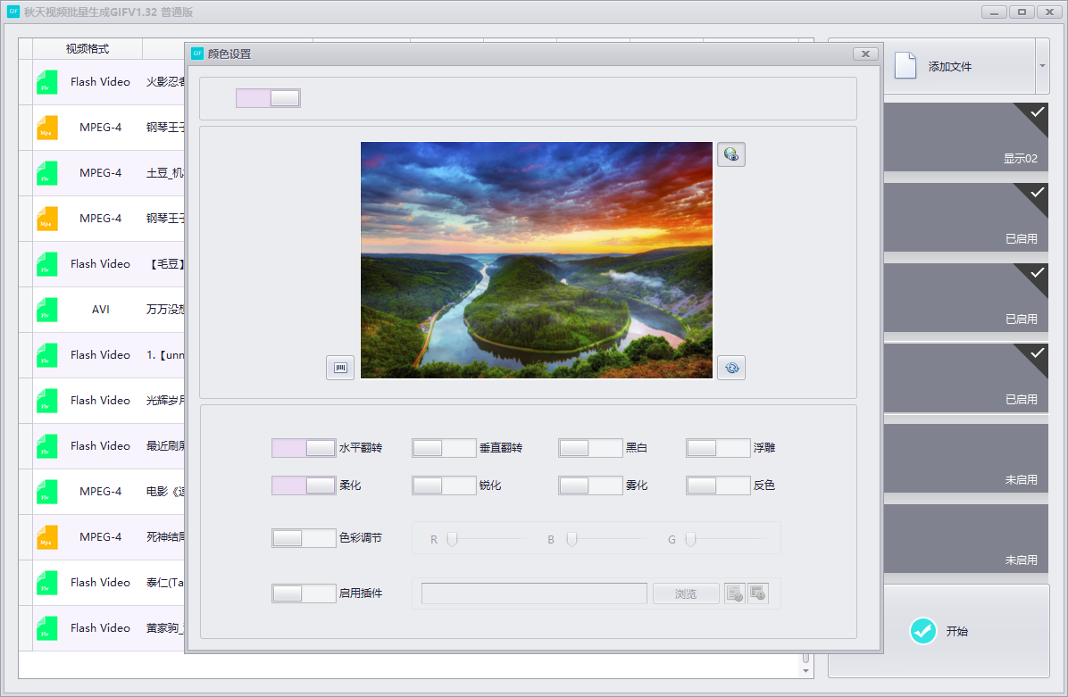Turn on the 锐化 switch

pyautogui.click(x=444, y=485)
